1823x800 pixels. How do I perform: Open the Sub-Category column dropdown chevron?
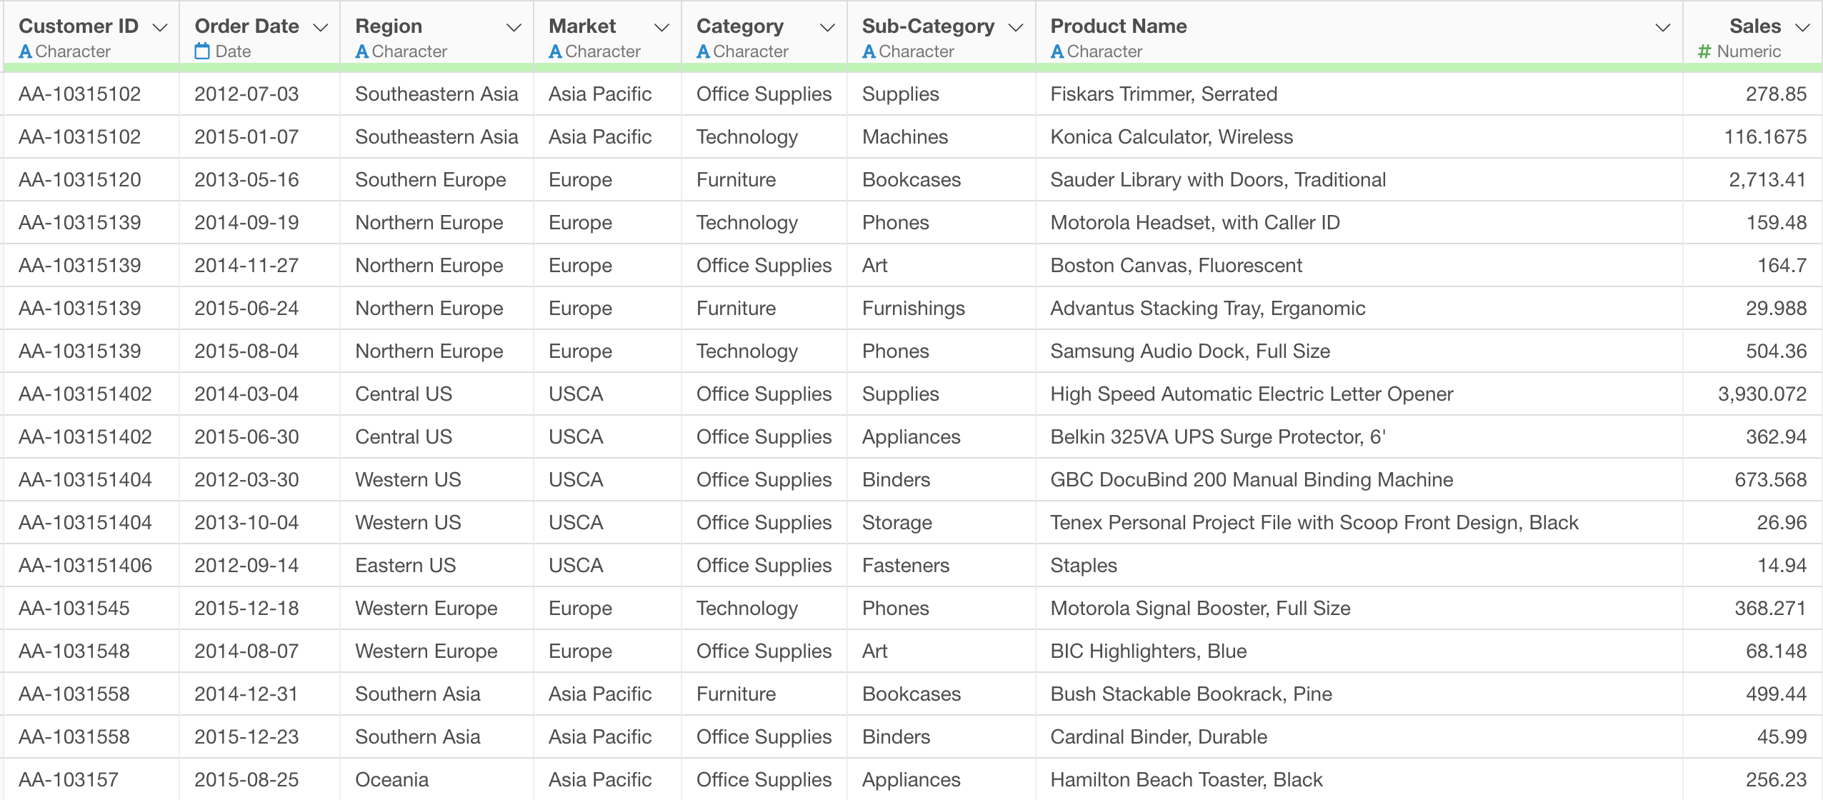[1015, 27]
